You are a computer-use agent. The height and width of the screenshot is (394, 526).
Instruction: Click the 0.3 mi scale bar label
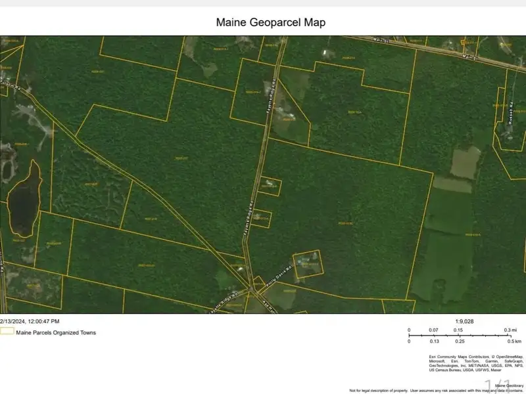tap(510, 330)
